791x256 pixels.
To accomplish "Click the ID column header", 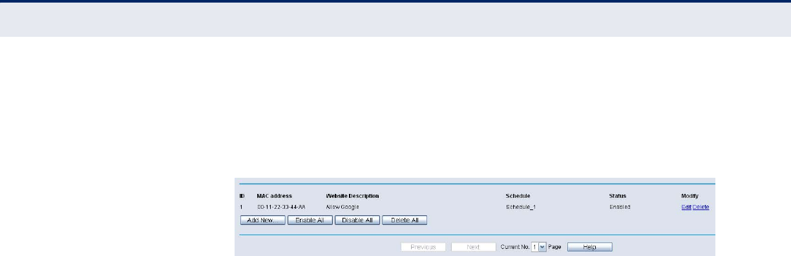I will (242, 195).
